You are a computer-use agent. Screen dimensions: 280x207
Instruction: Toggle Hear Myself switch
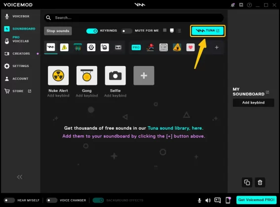click(x=9, y=200)
